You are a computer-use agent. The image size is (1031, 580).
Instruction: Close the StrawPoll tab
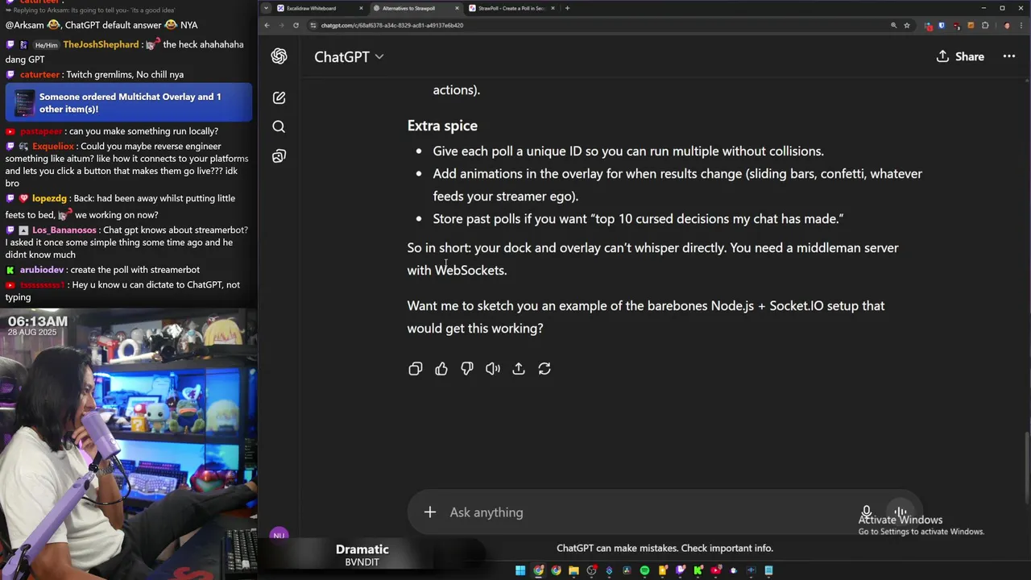[553, 8]
